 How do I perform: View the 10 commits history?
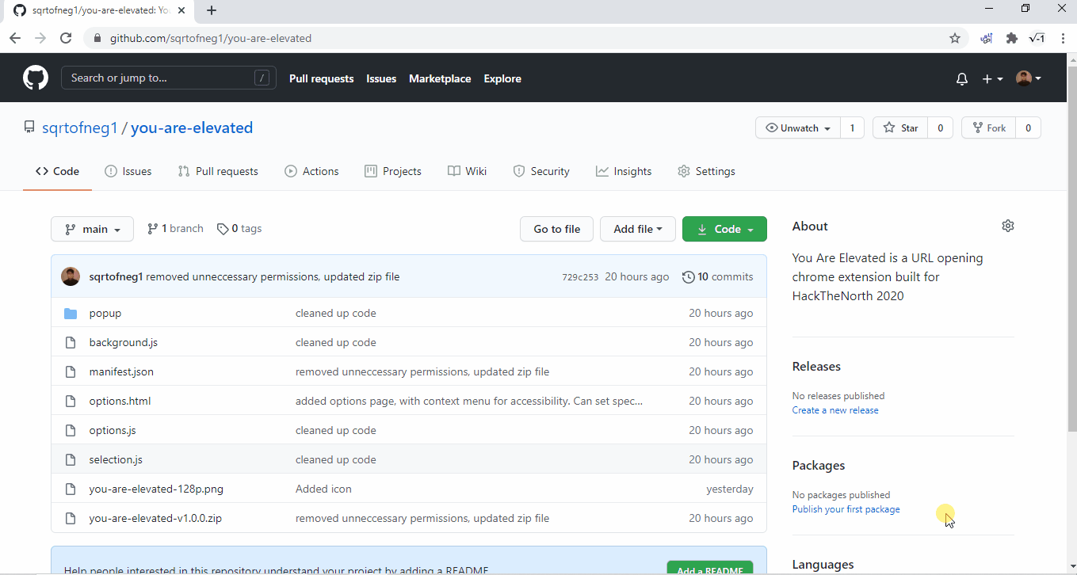click(x=718, y=276)
